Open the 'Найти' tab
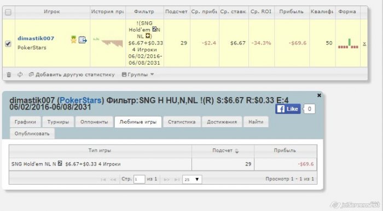 (x=256, y=122)
